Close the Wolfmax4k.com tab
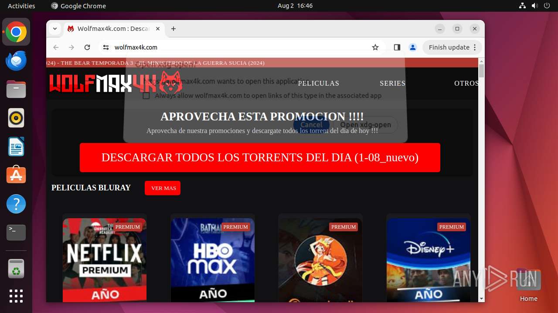The width and height of the screenshot is (558, 313). pos(158,29)
